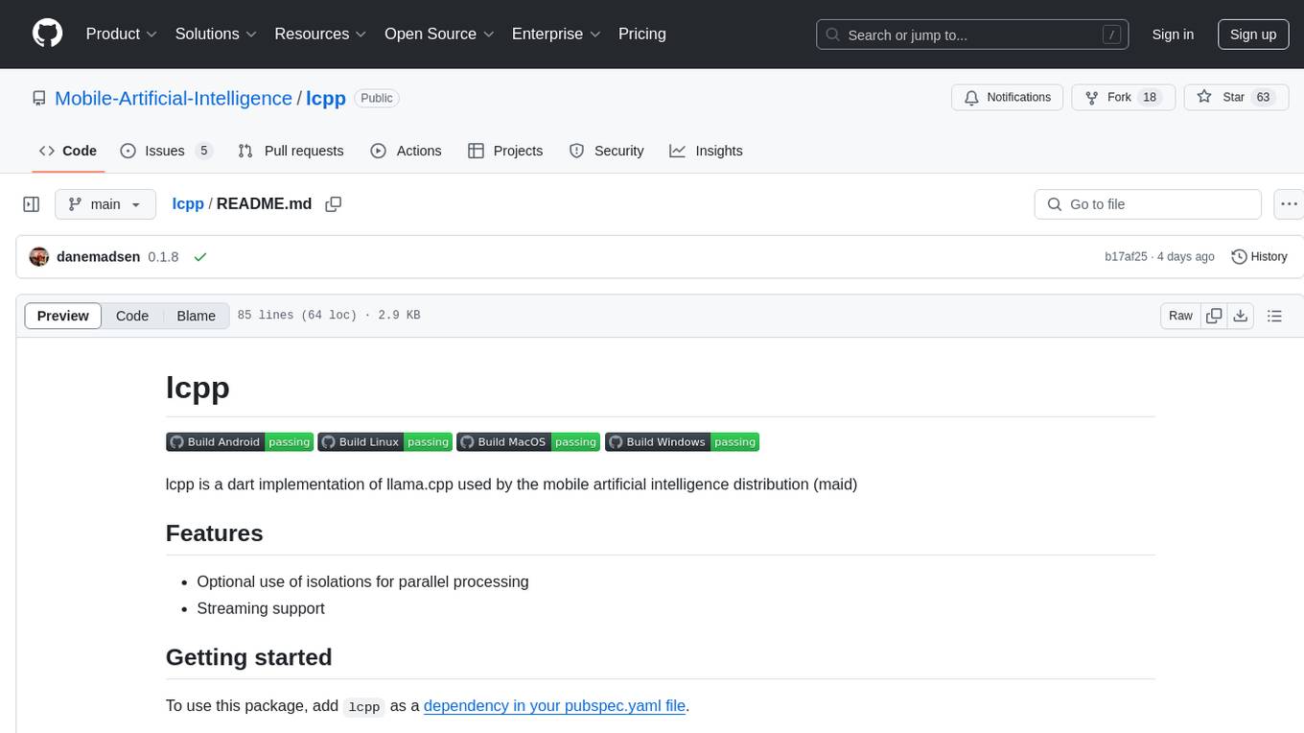
Task: Open the Actions tab
Action: click(x=406, y=151)
